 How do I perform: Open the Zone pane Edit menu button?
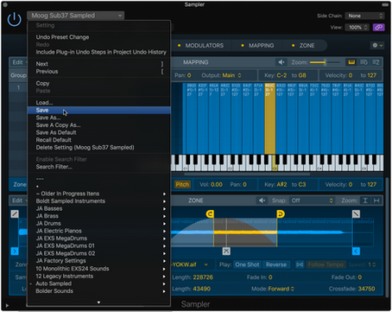point(19,201)
